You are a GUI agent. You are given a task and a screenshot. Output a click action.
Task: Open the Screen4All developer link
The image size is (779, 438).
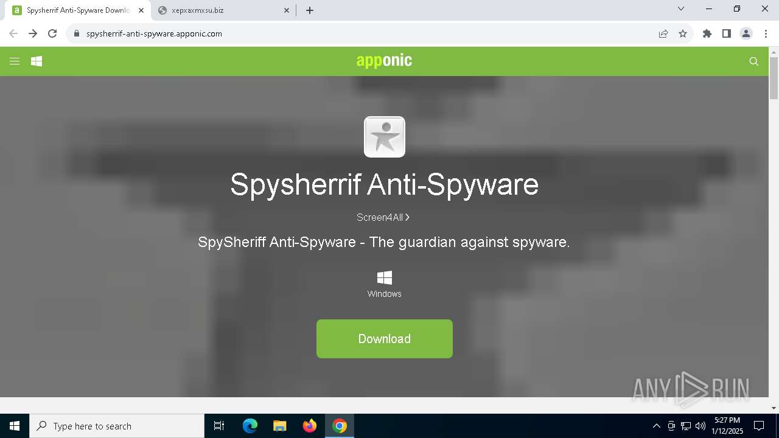tap(383, 217)
